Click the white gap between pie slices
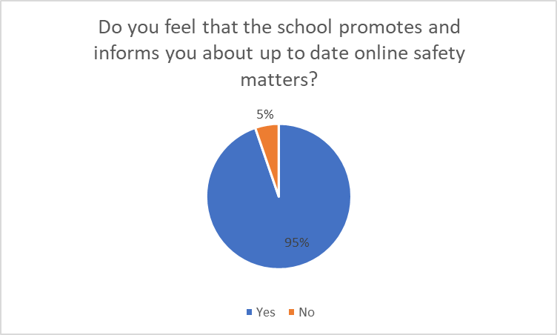Image resolution: width=557 pixels, height=335 pixels. pos(278,160)
